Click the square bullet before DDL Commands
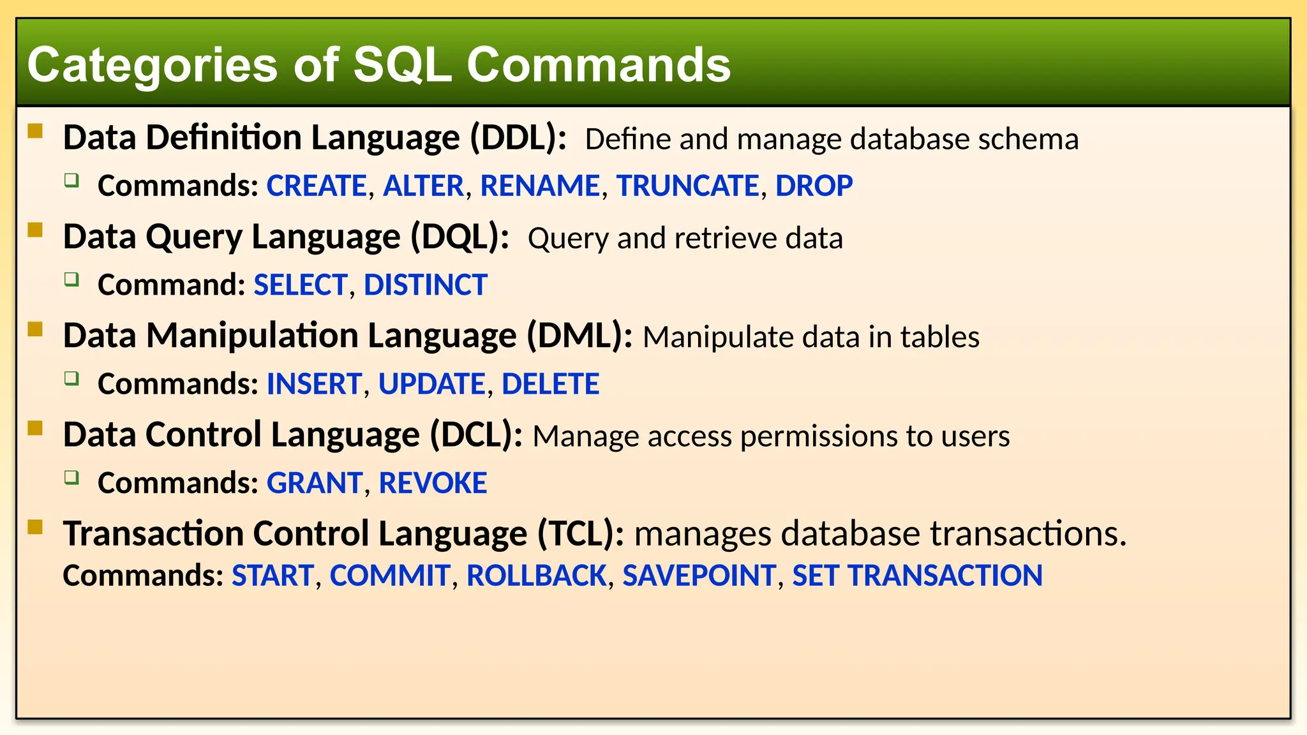The height and width of the screenshot is (735, 1307). click(71, 180)
